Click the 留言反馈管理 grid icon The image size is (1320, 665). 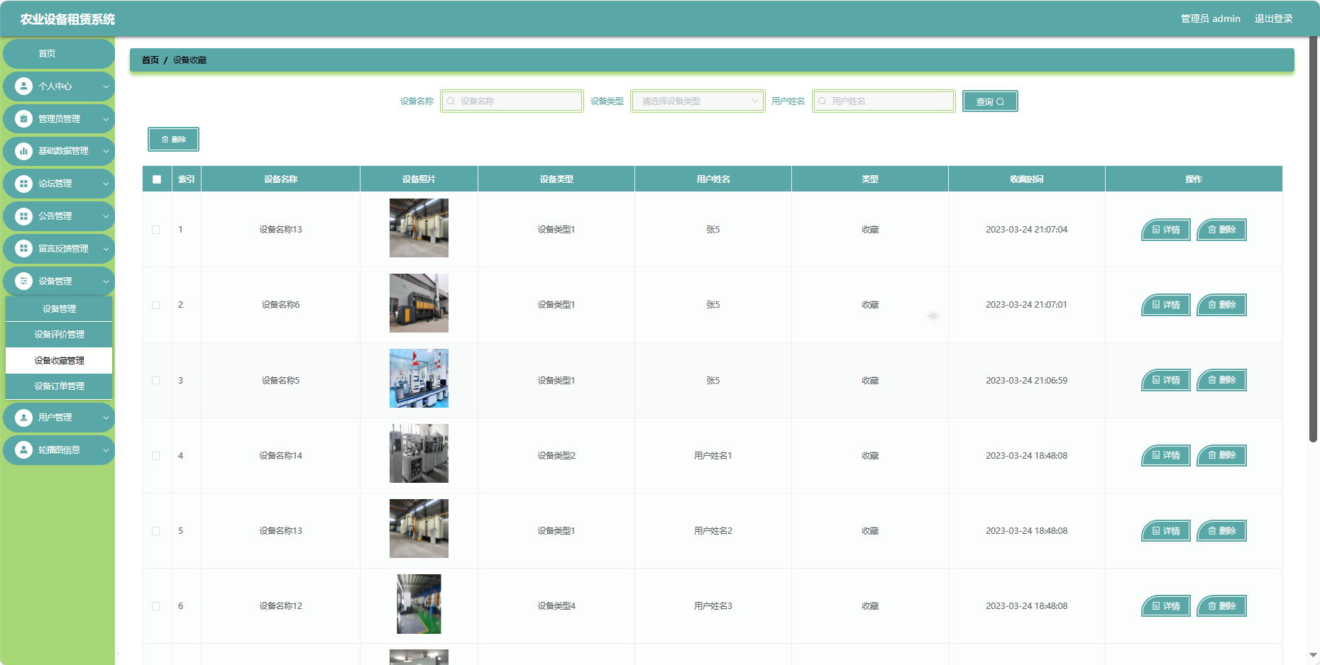click(24, 249)
